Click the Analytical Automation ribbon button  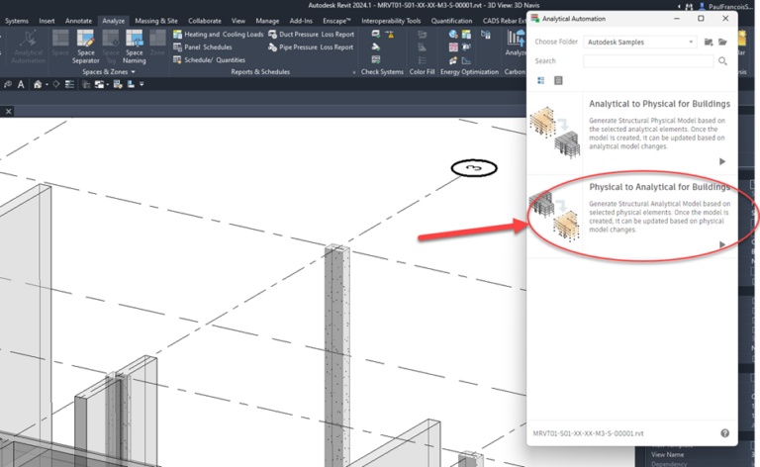tap(29, 47)
